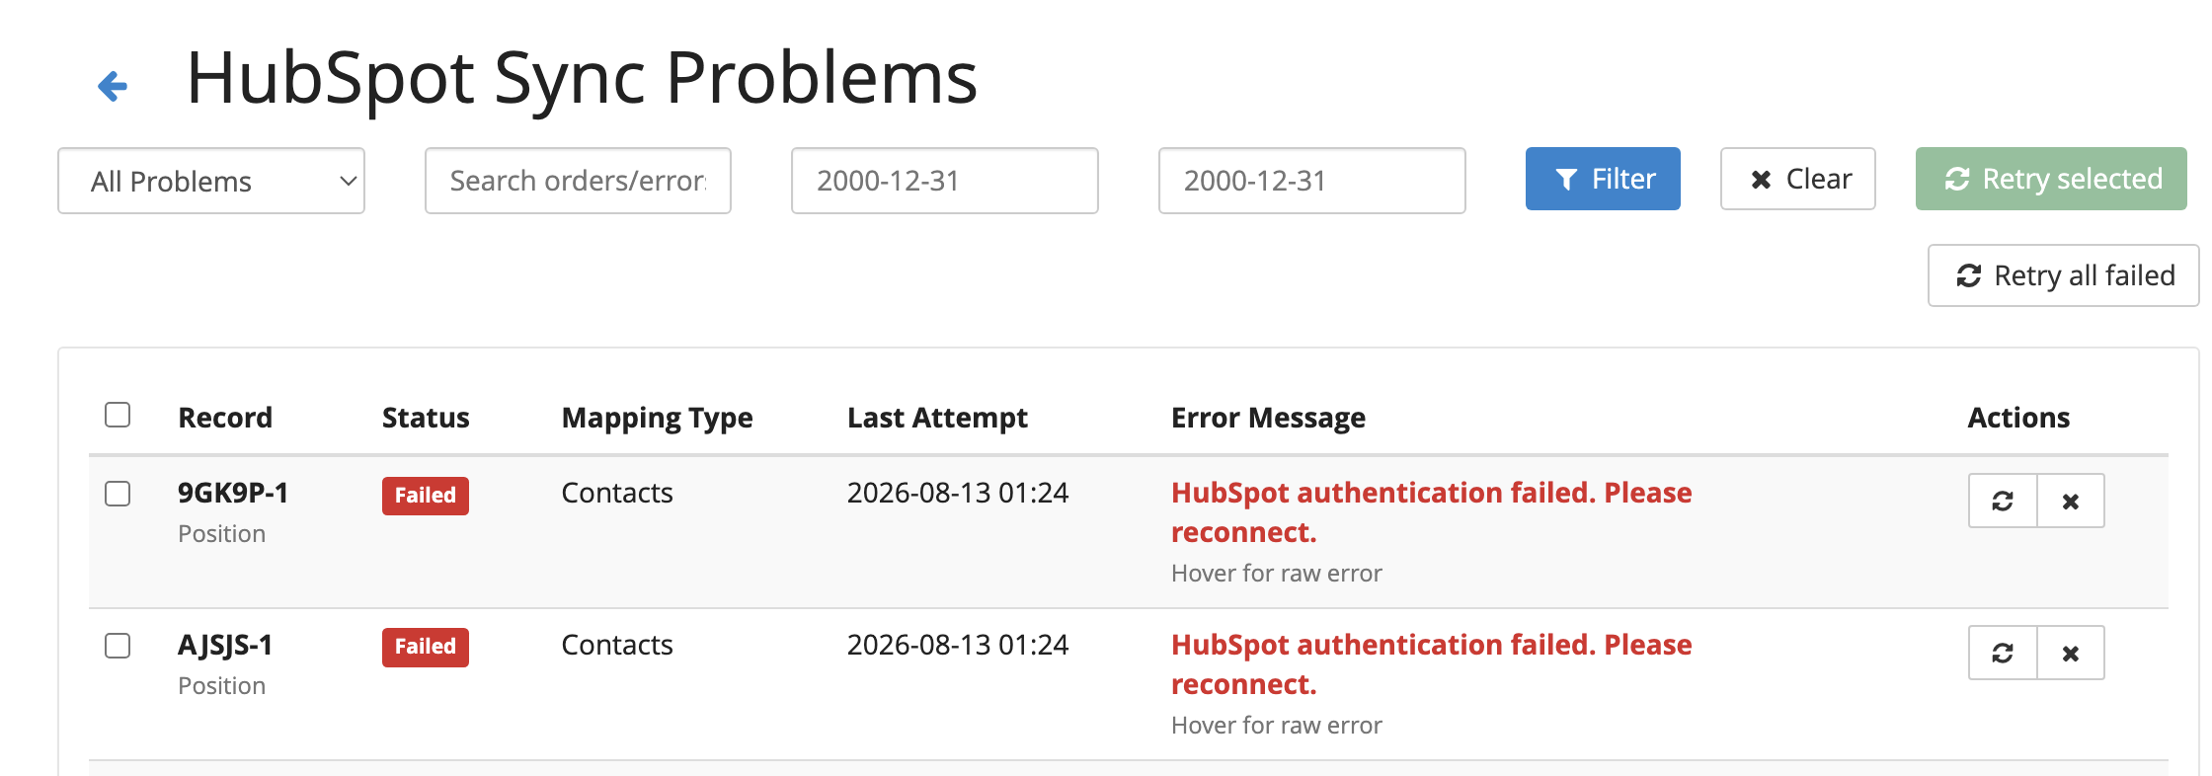2212x776 pixels.
Task: Click the first authentication failed error message
Action: (x=1431, y=512)
